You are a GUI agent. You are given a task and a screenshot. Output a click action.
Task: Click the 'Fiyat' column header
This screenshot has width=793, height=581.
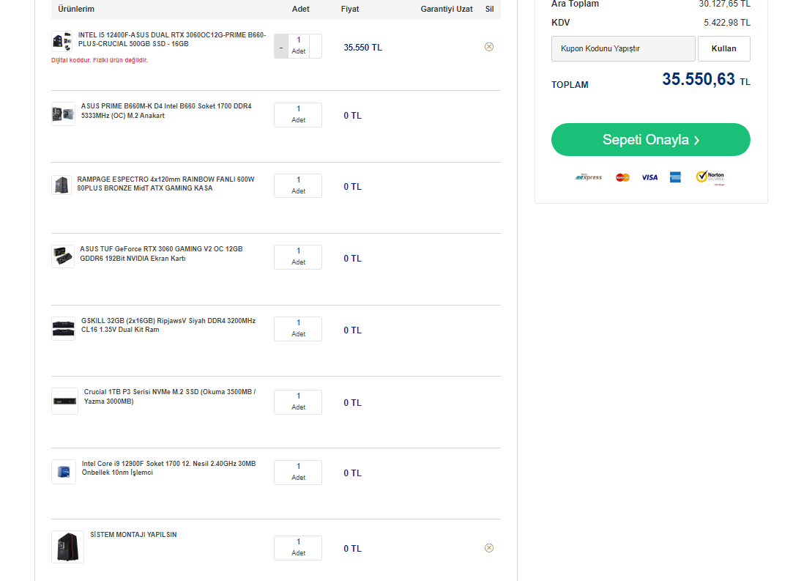(x=350, y=9)
